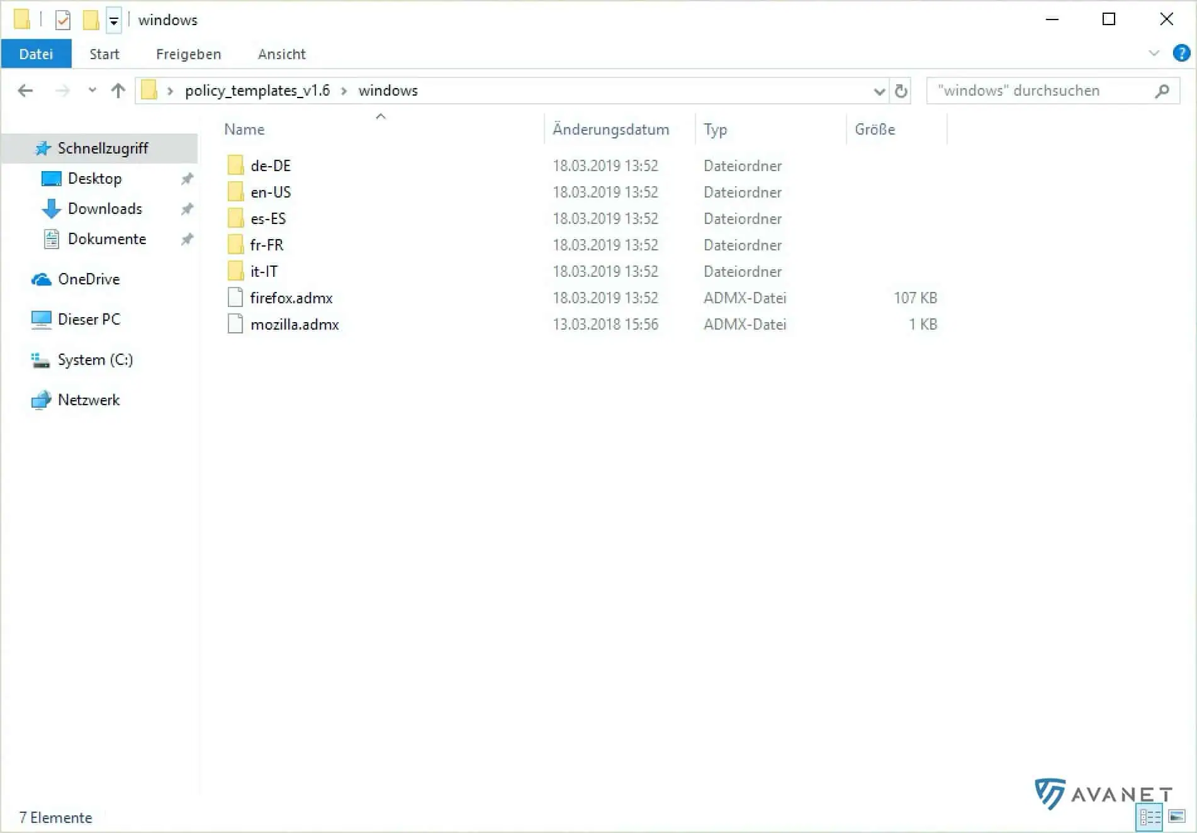Click the Properties quick access toolbar icon
The width and height of the screenshot is (1197, 833).
62,20
